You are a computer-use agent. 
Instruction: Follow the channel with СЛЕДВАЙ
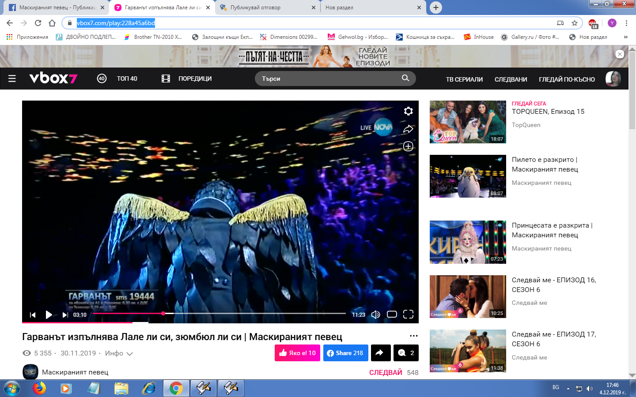point(385,372)
